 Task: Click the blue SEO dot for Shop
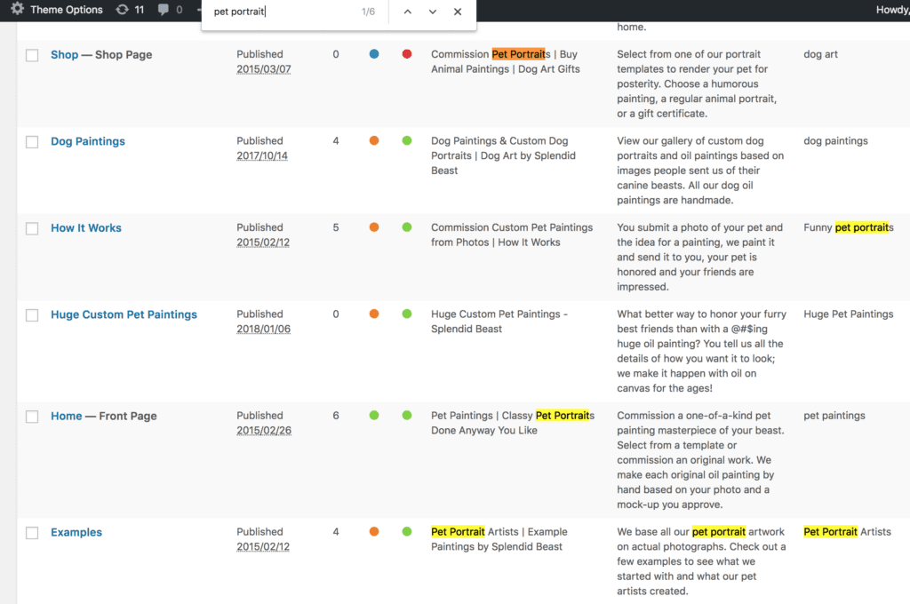pyautogui.click(x=374, y=54)
